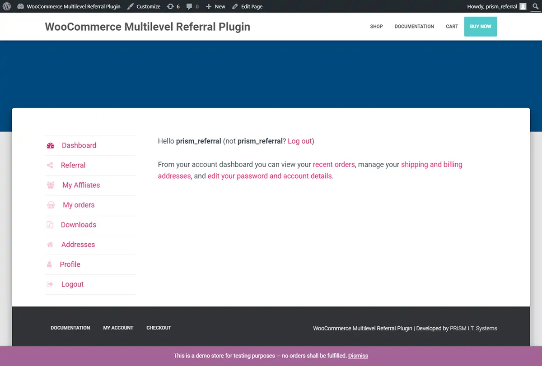542x366 pixels.
Task: Click the Profile user icon
Action: pyautogui.click(x=49, y=264)
